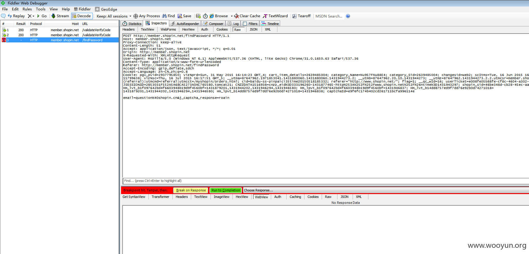Open the File menu
Image resolution: width=529 pixels, height=254 pixels.
[5, 9]
